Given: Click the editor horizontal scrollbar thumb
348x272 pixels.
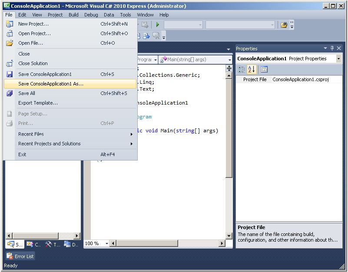Looking at the screenshot, I should [x=147, y=243].
